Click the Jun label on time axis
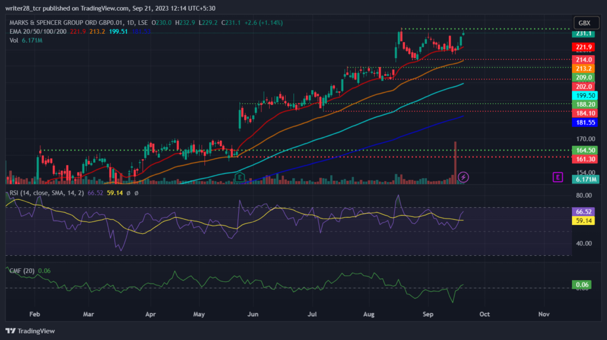This screenshot has width=607, height=340. pos(253,315)
